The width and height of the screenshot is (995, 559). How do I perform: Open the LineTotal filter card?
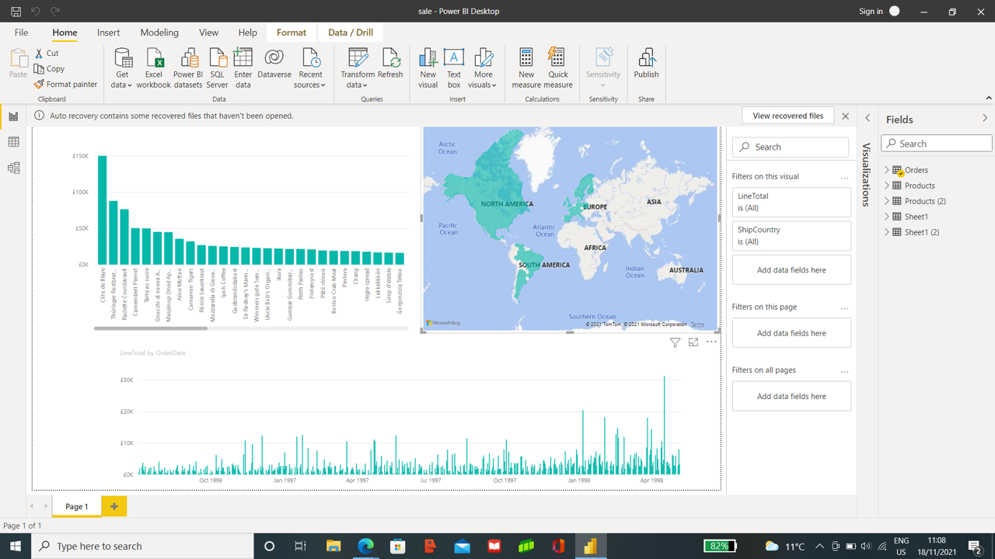click(x=791, y=202)
